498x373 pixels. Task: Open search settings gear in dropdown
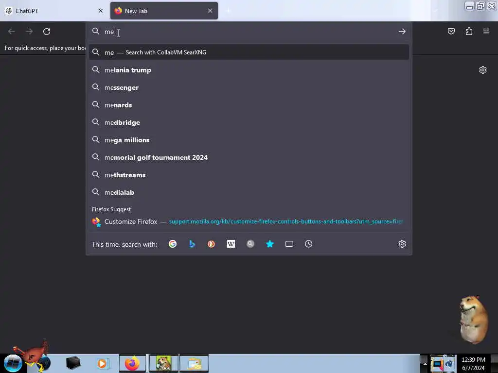[402, 244]
